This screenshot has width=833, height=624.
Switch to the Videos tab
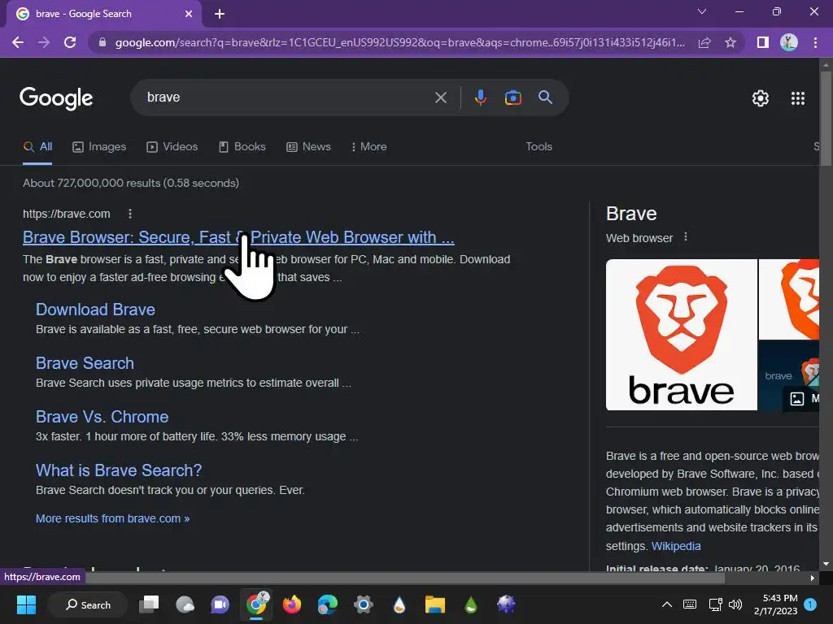pos(172,147)
